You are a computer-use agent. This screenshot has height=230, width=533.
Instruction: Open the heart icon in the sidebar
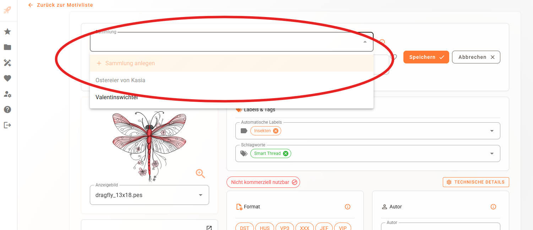coord(7,78)
